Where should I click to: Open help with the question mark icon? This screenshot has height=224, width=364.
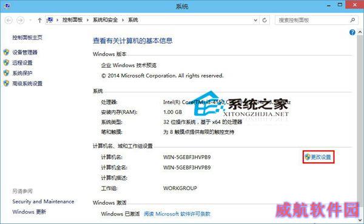(352, 32)
